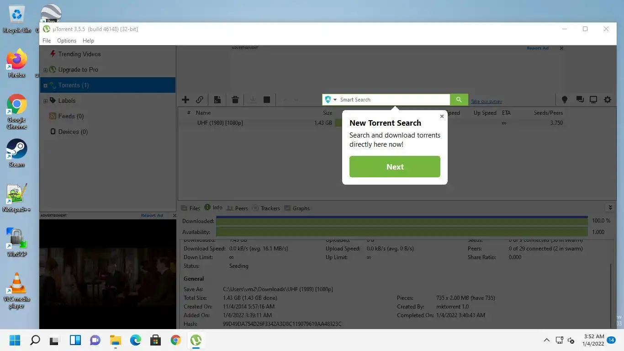624x351 pixels.
Task: Sort by the ETA column header
Action: [x=506, y=113]
